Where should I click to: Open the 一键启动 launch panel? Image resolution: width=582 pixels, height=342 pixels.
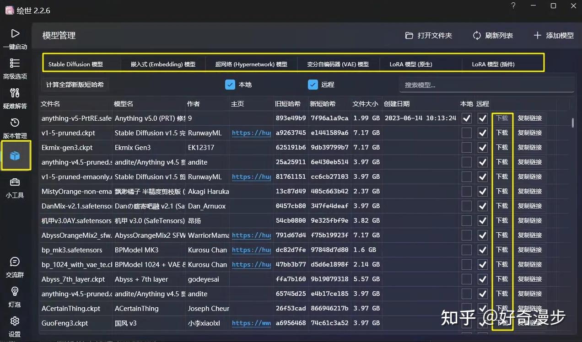click(x=15, y=39)
